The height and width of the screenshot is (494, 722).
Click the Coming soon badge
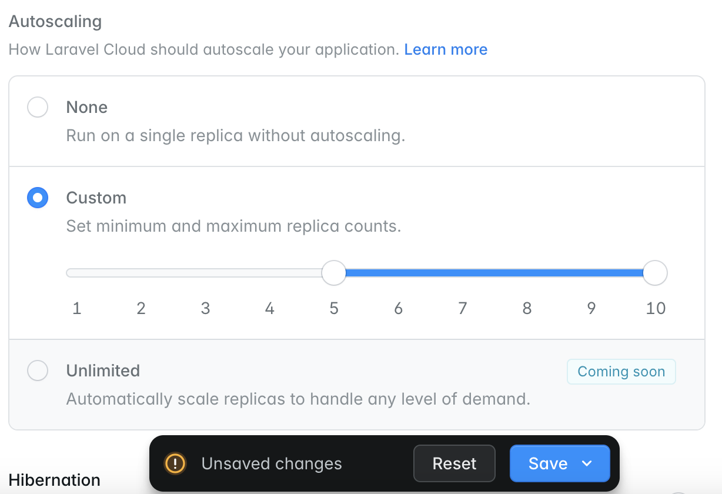coord(621,372)
